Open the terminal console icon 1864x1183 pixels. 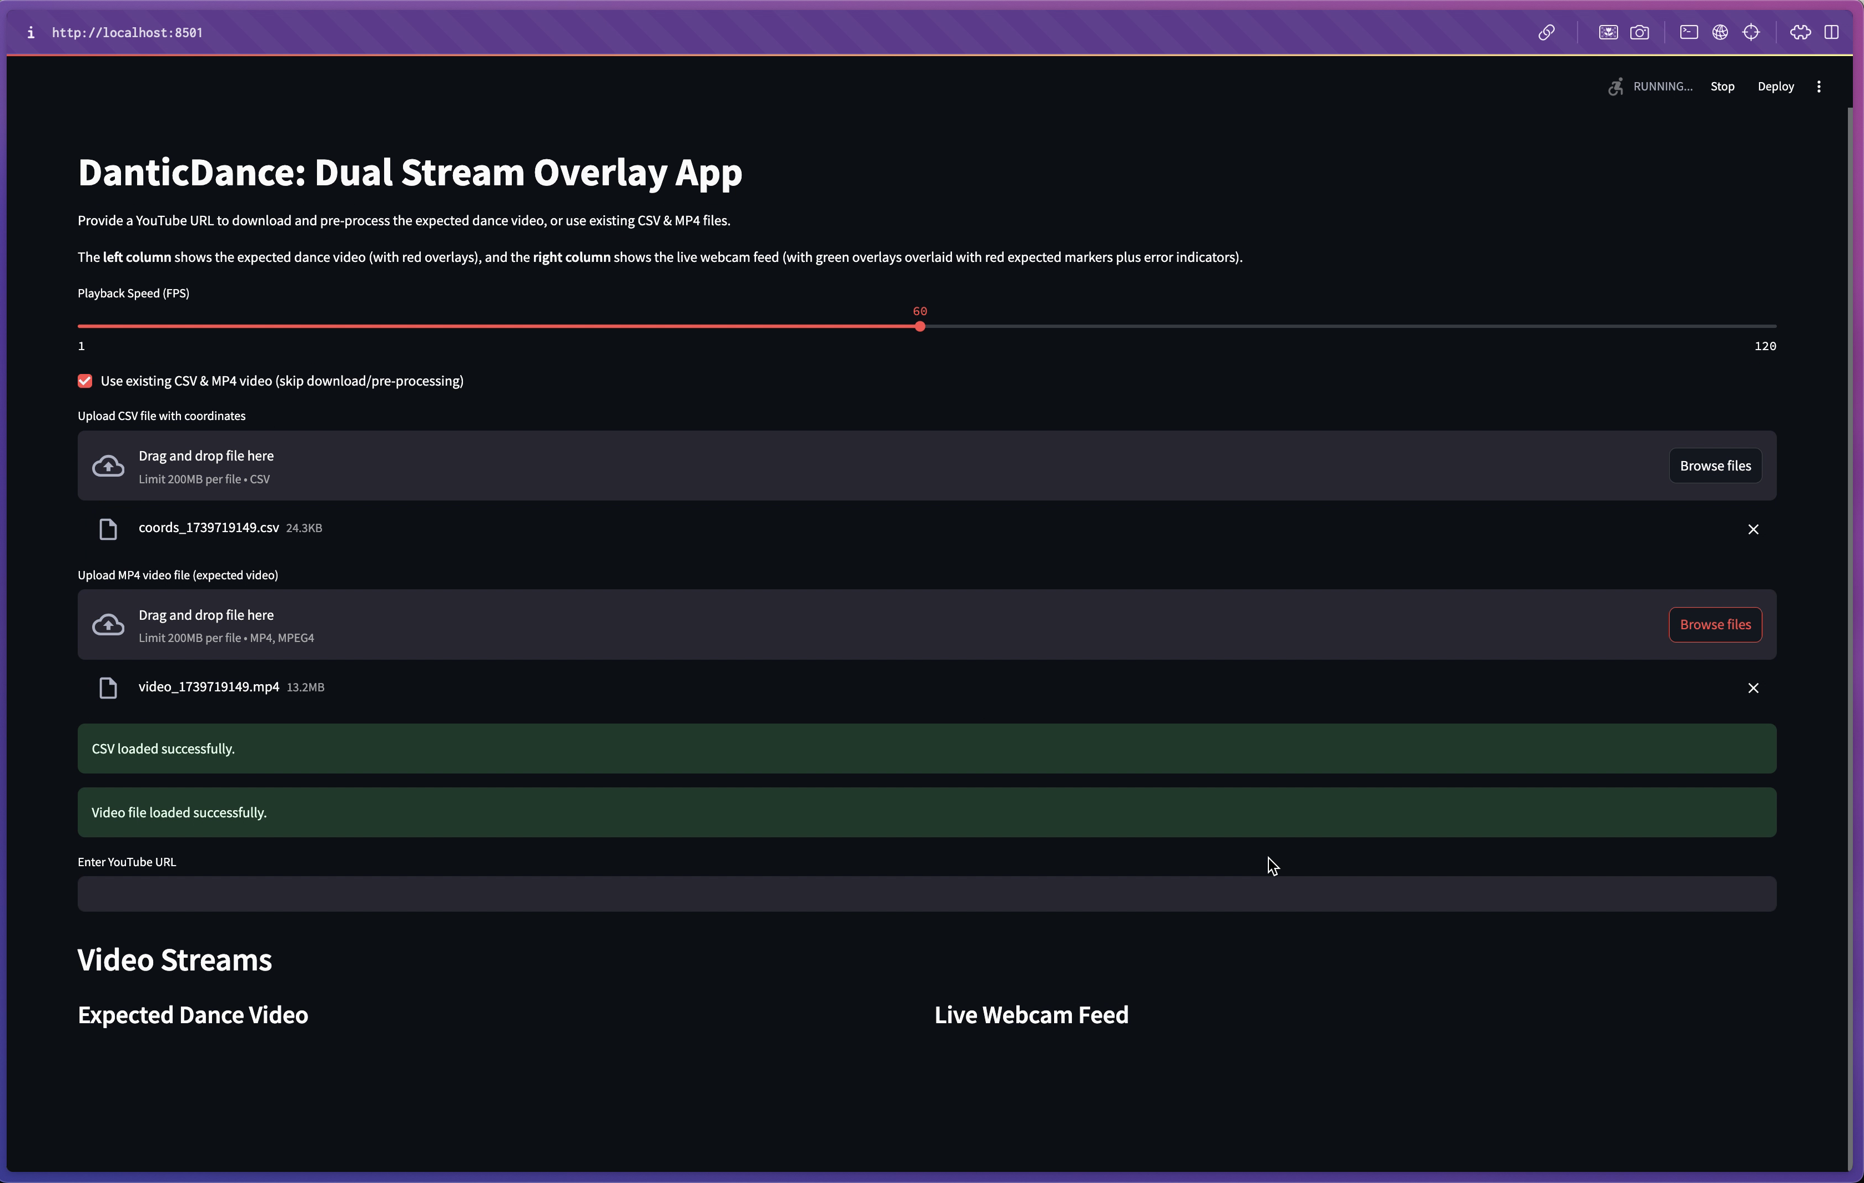[x=1688, y=33]
